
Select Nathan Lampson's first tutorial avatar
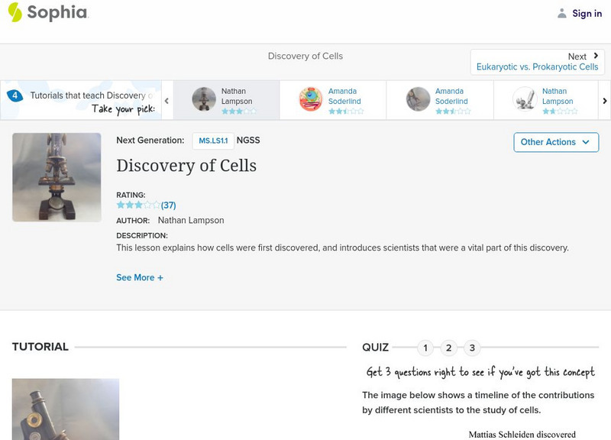pos(204,99)
